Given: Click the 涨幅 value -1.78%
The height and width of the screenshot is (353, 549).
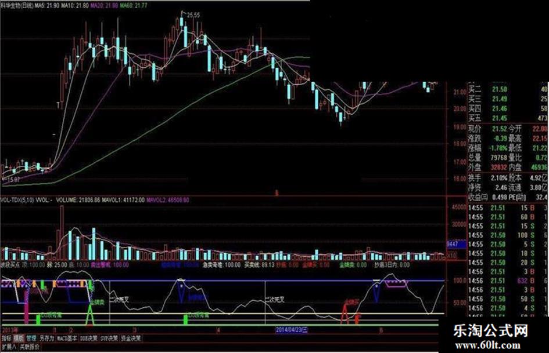Looking at the screenshot, I should 498,148.
